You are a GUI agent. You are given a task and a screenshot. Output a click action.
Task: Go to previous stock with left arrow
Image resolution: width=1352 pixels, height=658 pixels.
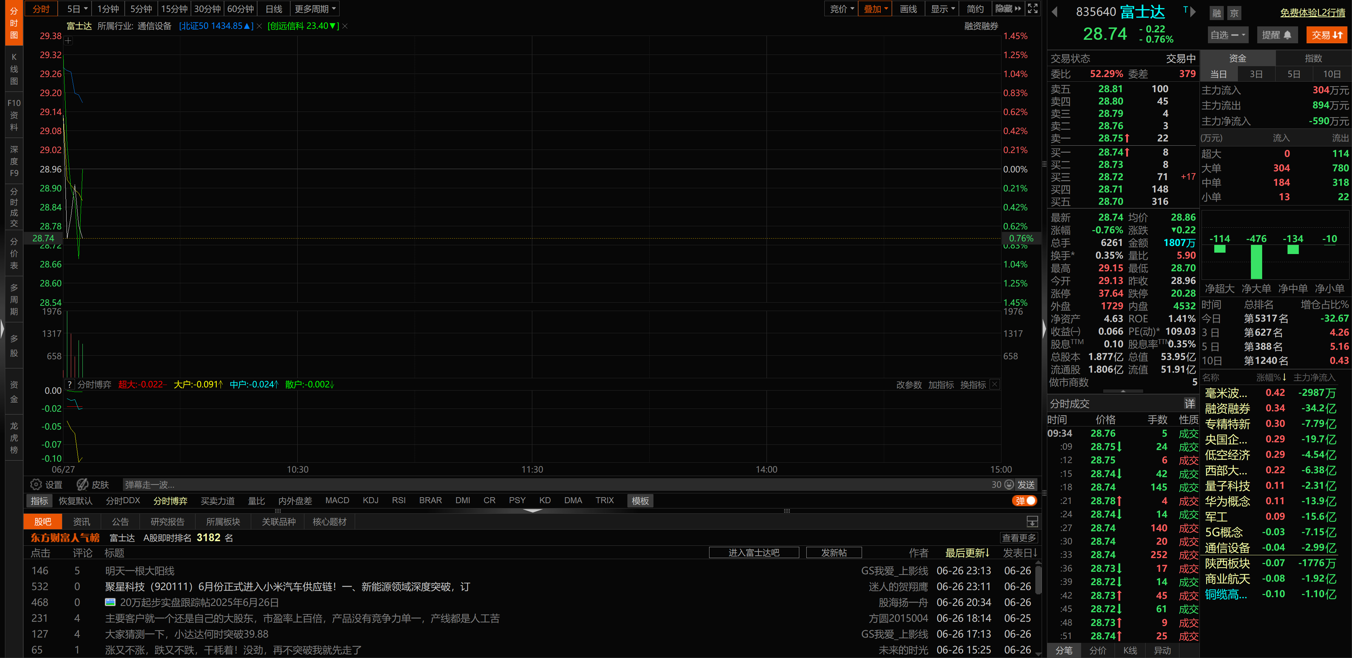[x=1054, y=12]
